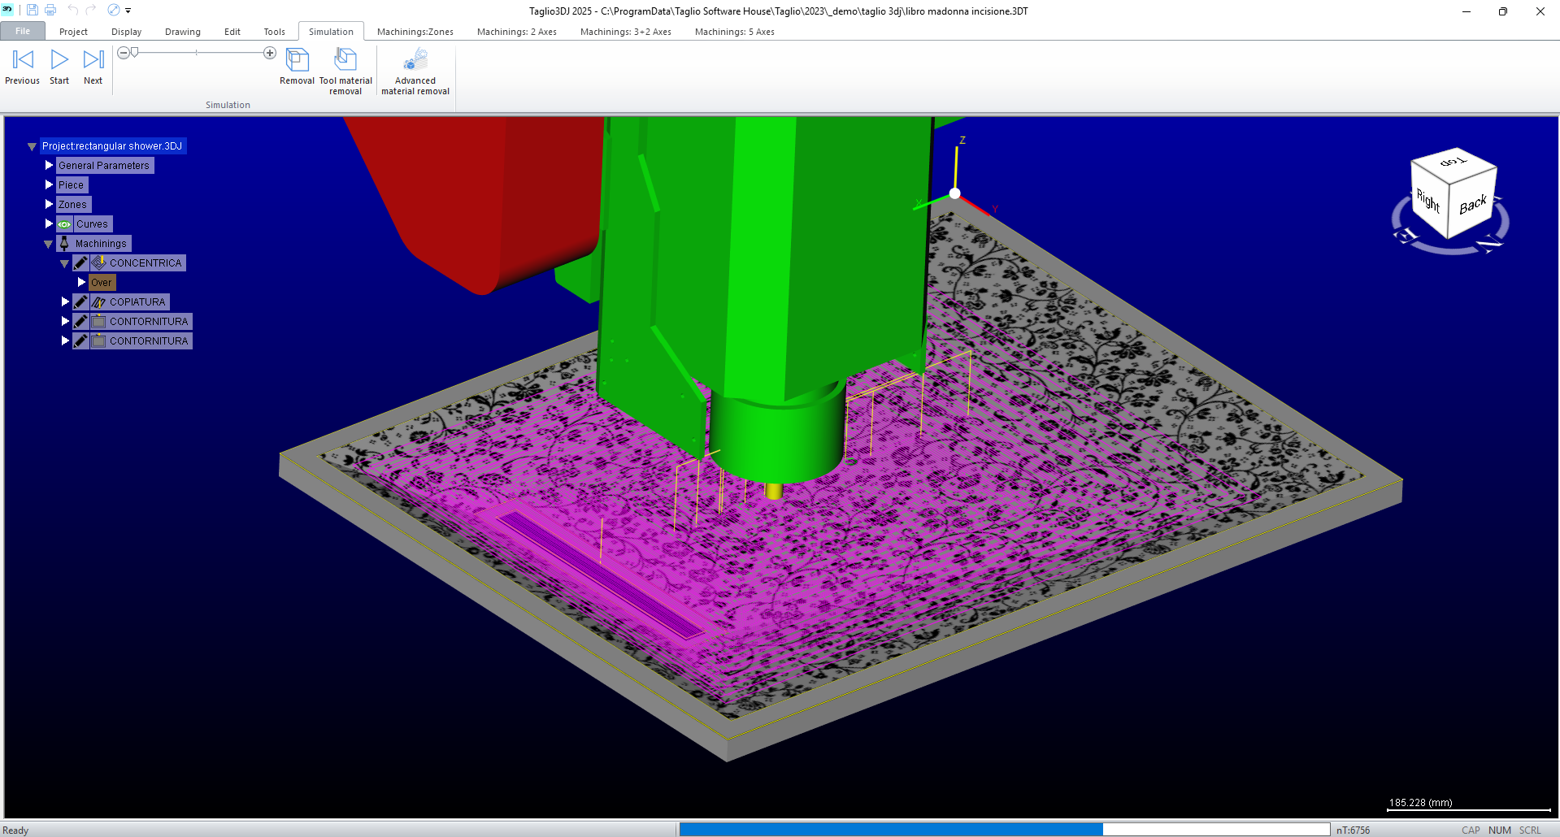Advance to the Next simulation step

93,60
